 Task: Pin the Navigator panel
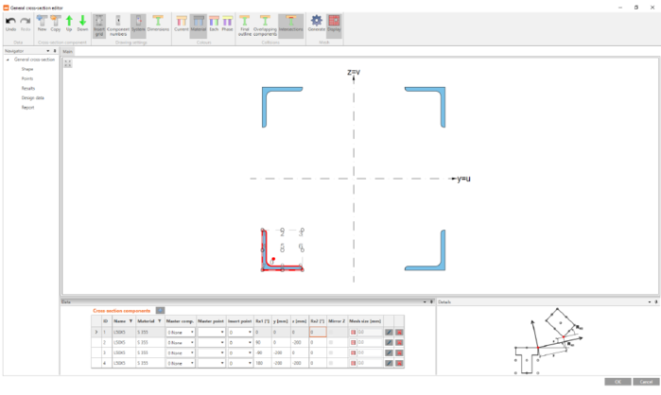(55, 51)
